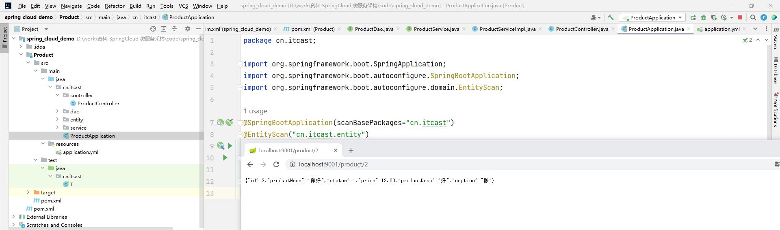780x230 pixels.
Task: Stop the running application red square
Action: [x=740, y=17]
